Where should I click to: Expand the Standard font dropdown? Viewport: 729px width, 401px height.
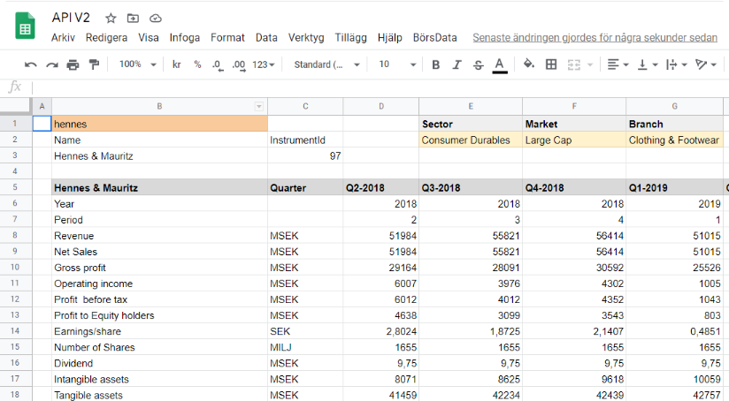(x=326, y=64)
